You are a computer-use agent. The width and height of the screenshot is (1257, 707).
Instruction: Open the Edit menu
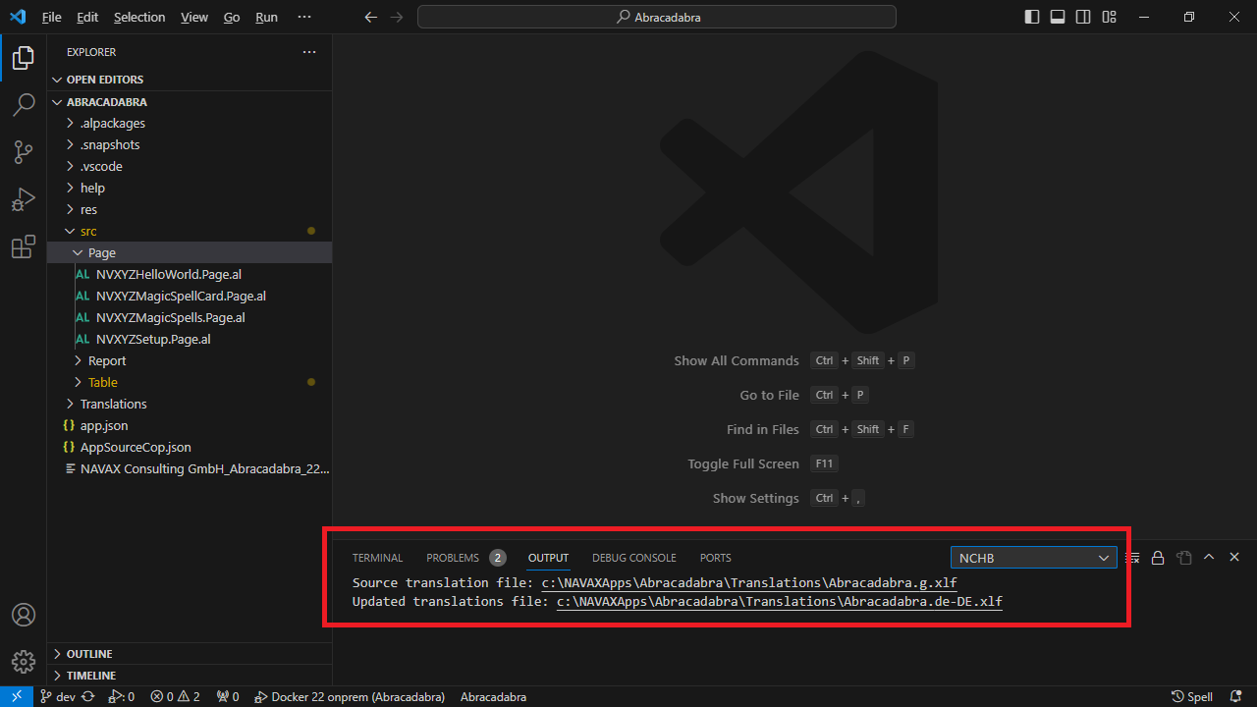[87, 17]
